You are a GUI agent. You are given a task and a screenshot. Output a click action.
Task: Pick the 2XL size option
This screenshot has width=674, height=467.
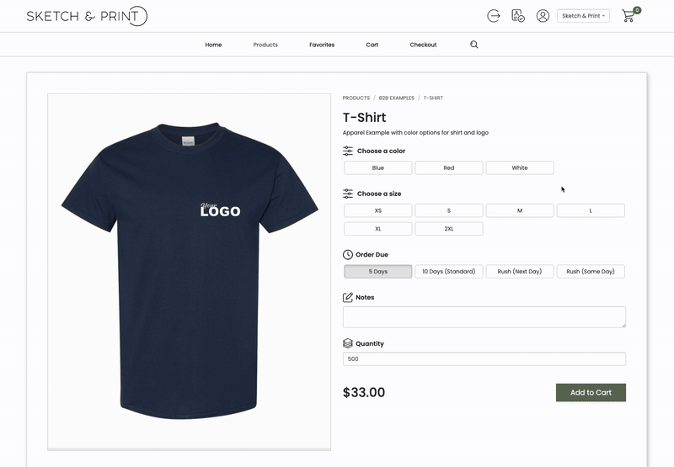(448, 229)
